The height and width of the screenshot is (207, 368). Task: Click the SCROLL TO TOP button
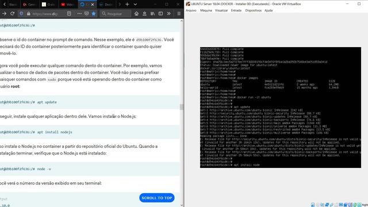(157, 198)
